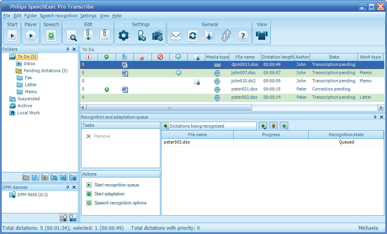This screenshot has width=387, height=234.
Task: Pin the Recognition and adaptation queue panel
Action: coord(375,117)
